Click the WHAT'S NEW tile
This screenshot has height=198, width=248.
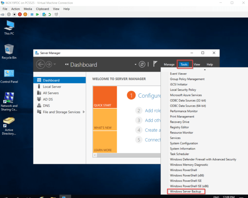point(105,119)
